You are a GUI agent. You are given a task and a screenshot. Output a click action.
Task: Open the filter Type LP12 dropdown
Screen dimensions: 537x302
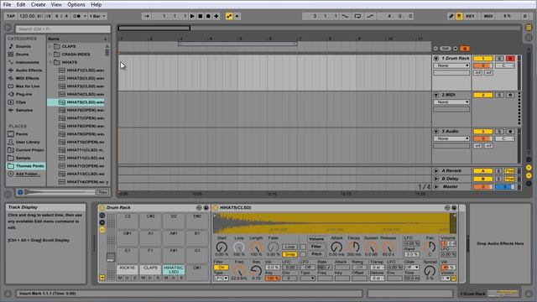221,279
